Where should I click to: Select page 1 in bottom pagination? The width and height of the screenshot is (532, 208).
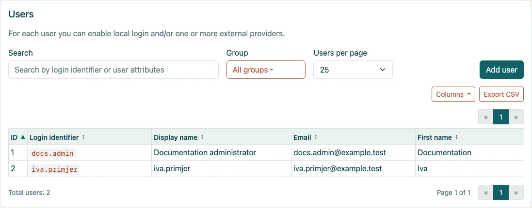click(501, 193)
